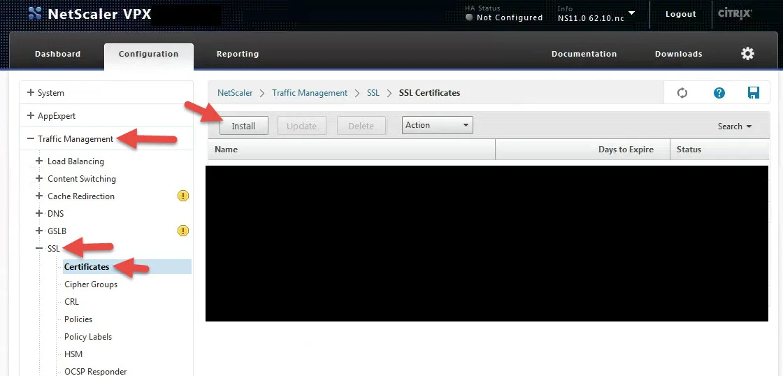Expand the AppExpert node
Screen dimensions: 783x376
click(31, 115)
